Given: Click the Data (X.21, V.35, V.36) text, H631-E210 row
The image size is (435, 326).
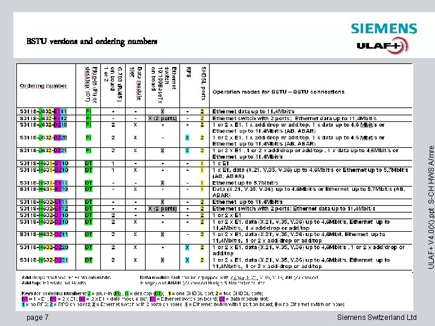Looking at the screenshot, I should pyautogui.click(x=309, y=192).
